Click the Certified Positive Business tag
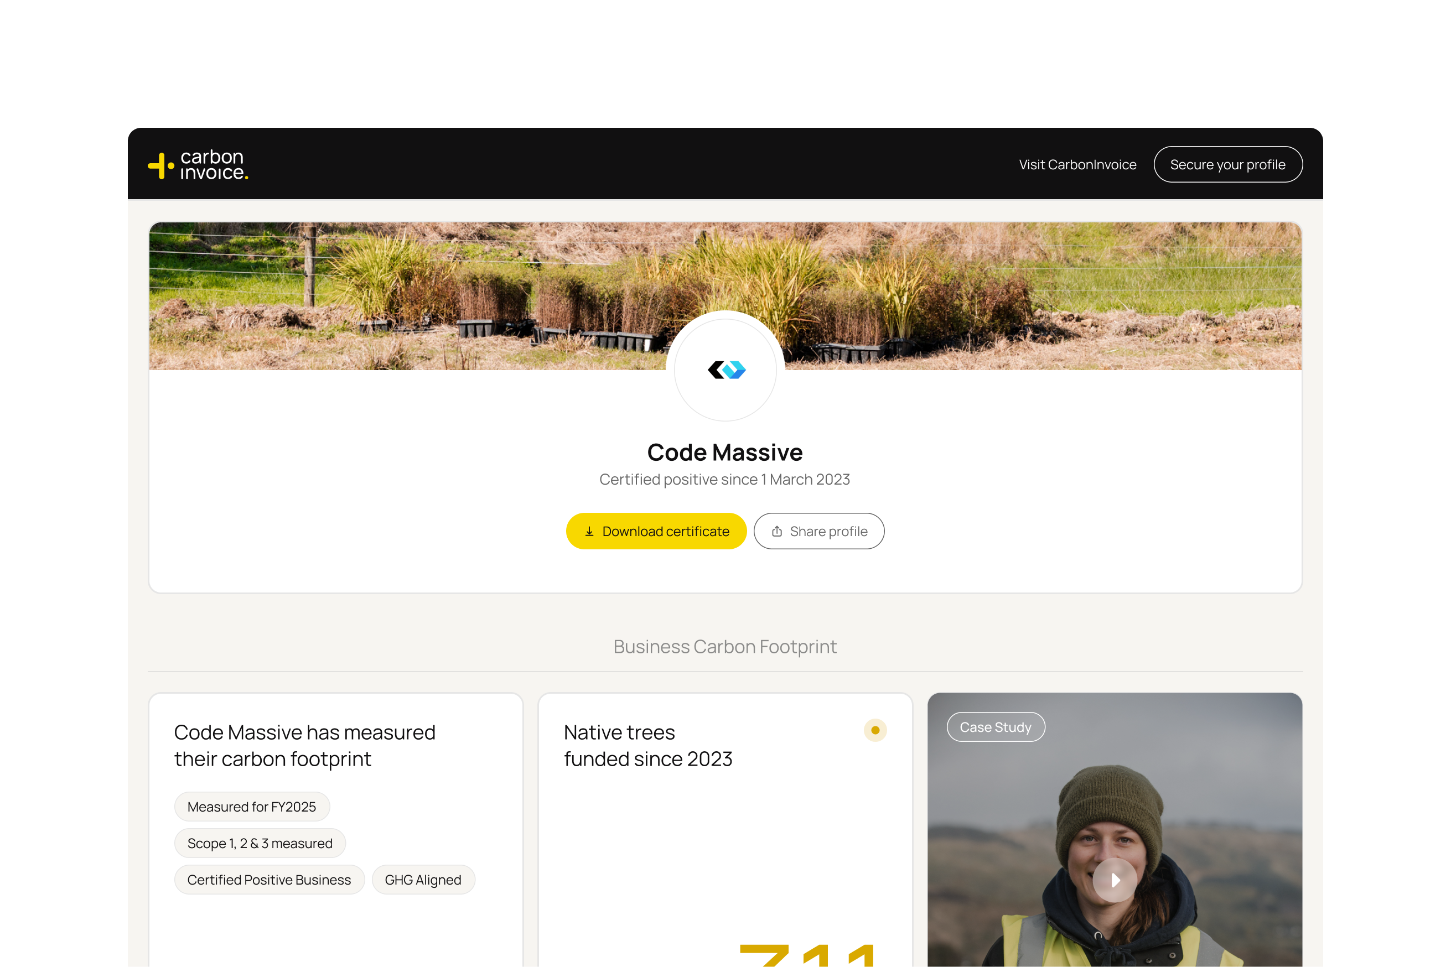1451x967 pixels. point(269,880)
